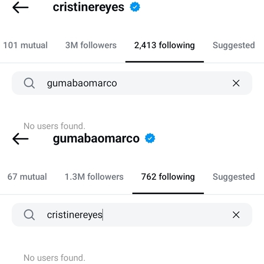The height and width of the screenshot is (264, 264).
Task: Click verified badge next to cristinereyes
Action: [x=135, y=7]
